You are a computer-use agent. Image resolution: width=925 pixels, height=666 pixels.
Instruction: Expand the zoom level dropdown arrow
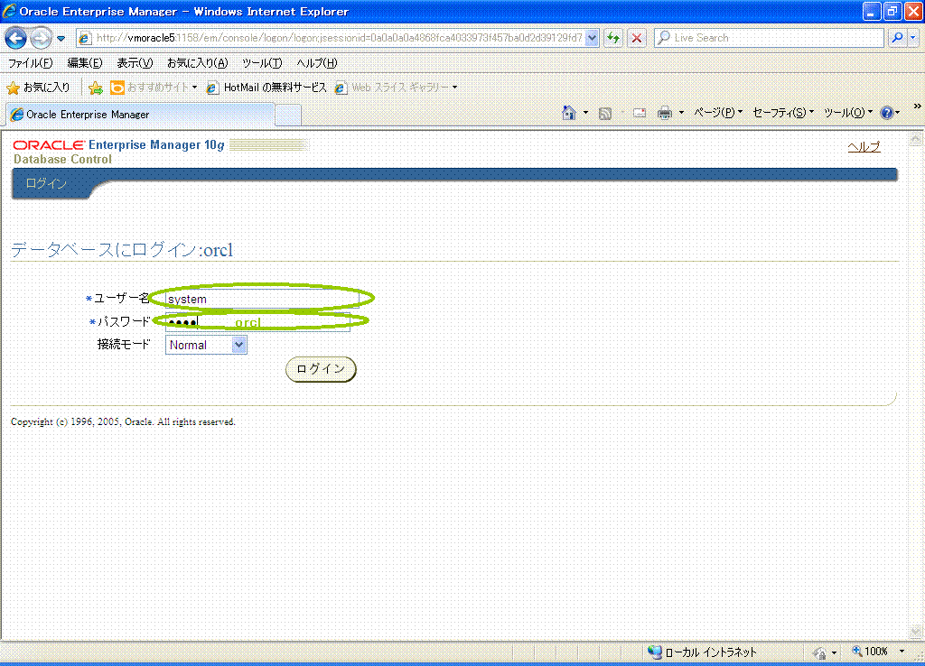pos(902,652)
